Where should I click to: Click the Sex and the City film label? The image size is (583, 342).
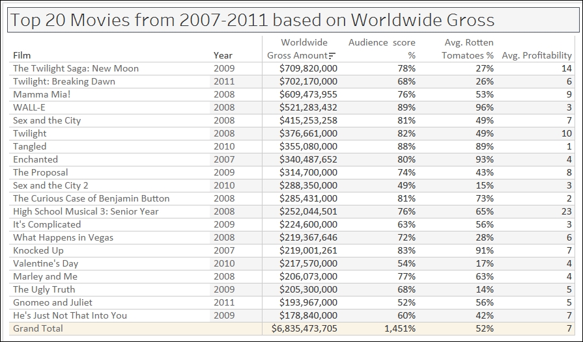[47, 120]
